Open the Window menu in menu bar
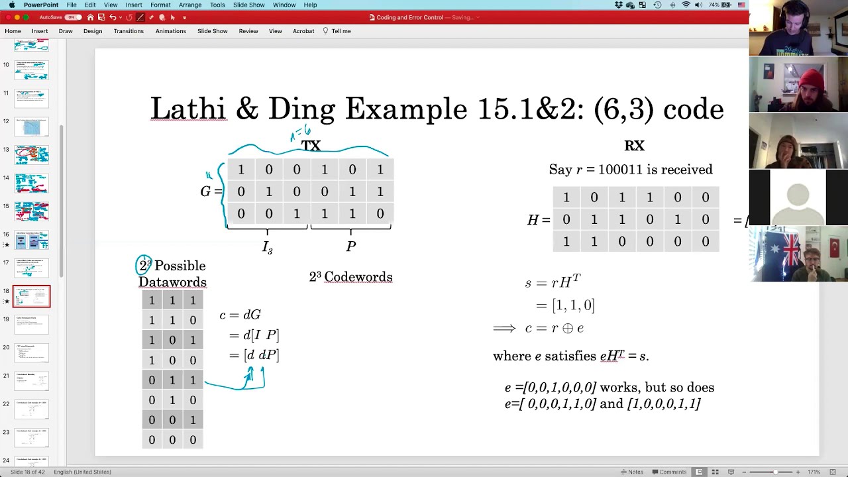The height and width of the screenshot is (477, 848). (x=284, y=5)
